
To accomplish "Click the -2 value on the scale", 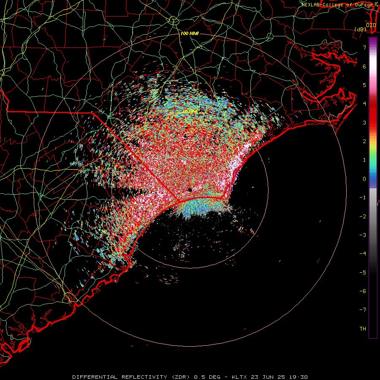I will [x=363, y=217].
